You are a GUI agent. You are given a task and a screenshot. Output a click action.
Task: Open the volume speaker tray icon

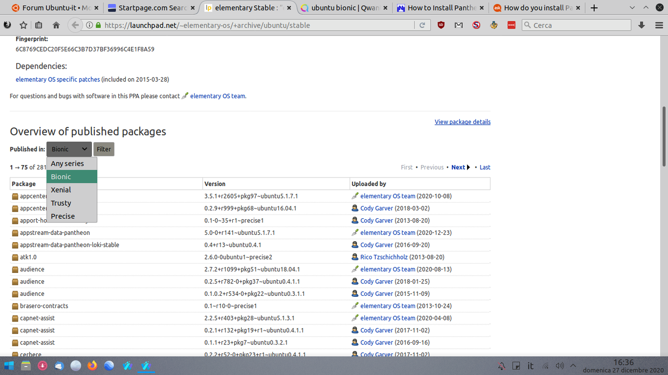pyautogui.click(x=560, y=366)
